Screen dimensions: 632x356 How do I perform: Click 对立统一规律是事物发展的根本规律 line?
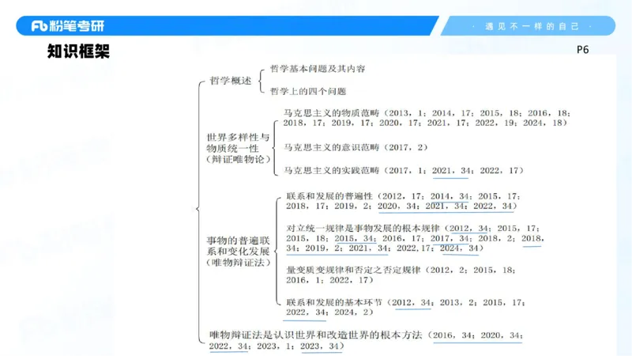coord(416,239)
